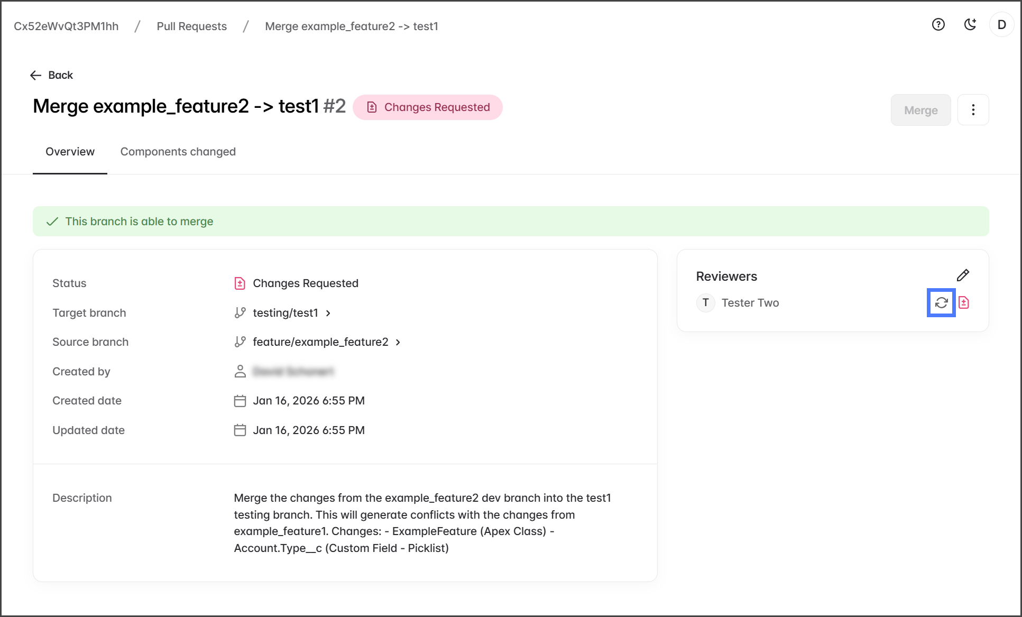The width and height of the screenshot is (1022, 617).
Task: Open the user avatar D menu
Action: (1001, 25)
